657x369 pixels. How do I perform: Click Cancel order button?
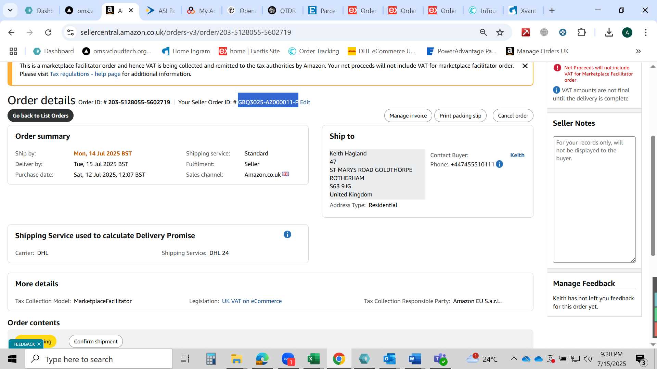(x=513, y=115)
